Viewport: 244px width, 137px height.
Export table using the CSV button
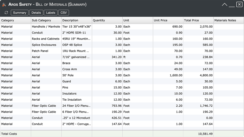click(63, 13)
